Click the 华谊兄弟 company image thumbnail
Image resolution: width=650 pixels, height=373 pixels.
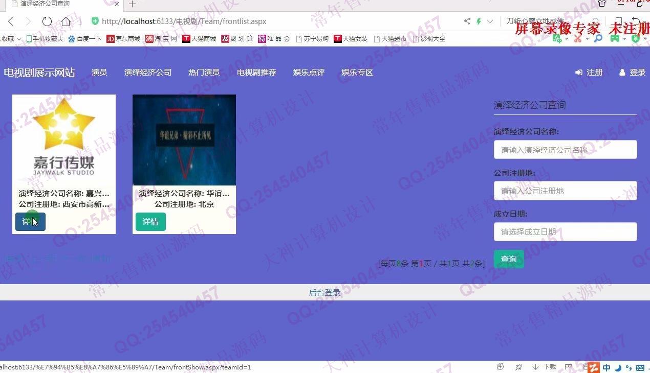click(184, 139)
